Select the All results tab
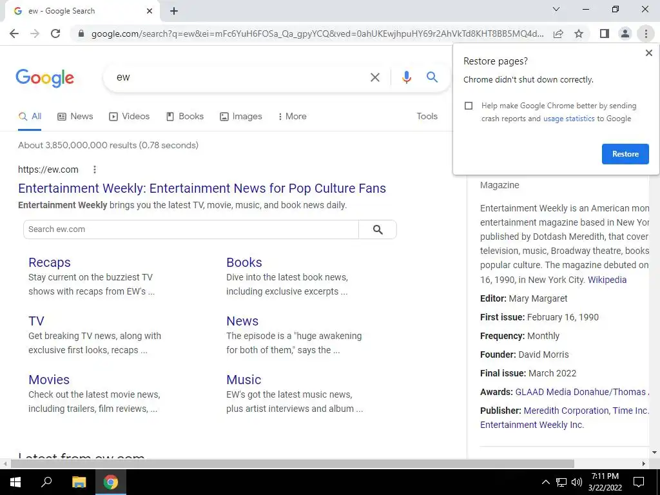This screenshot has height=495, width=660. point(30,117)
